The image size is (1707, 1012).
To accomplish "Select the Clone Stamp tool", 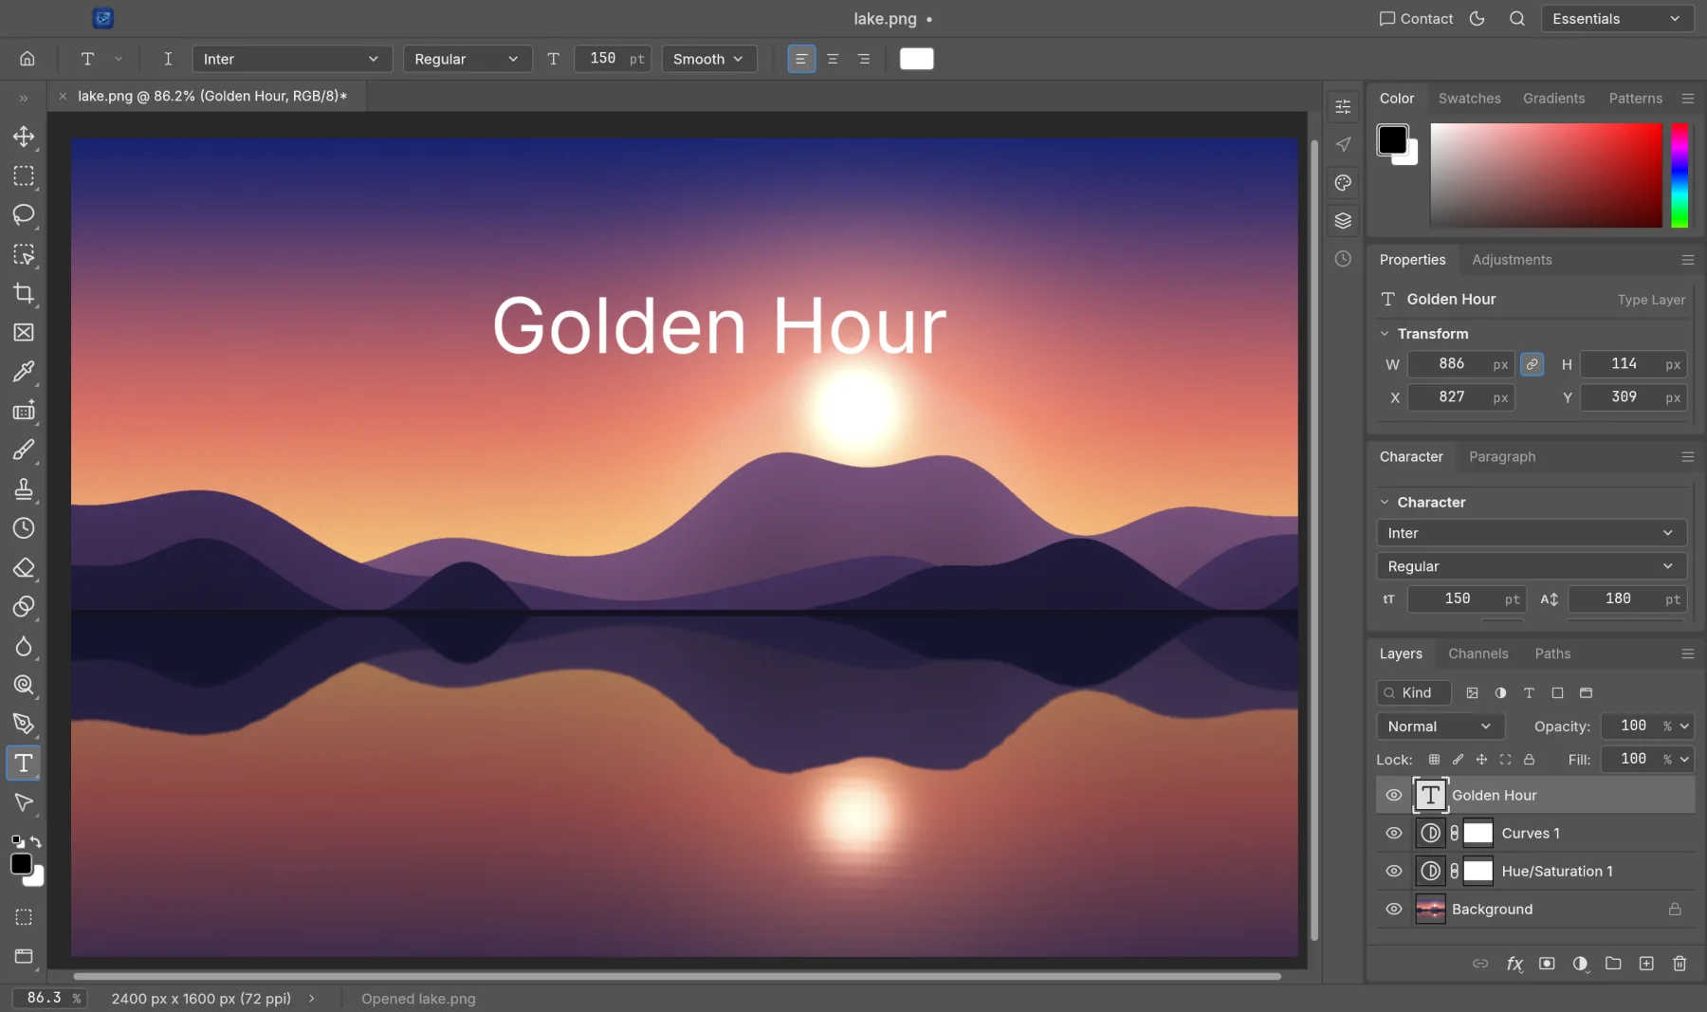I will coord(24,489).
